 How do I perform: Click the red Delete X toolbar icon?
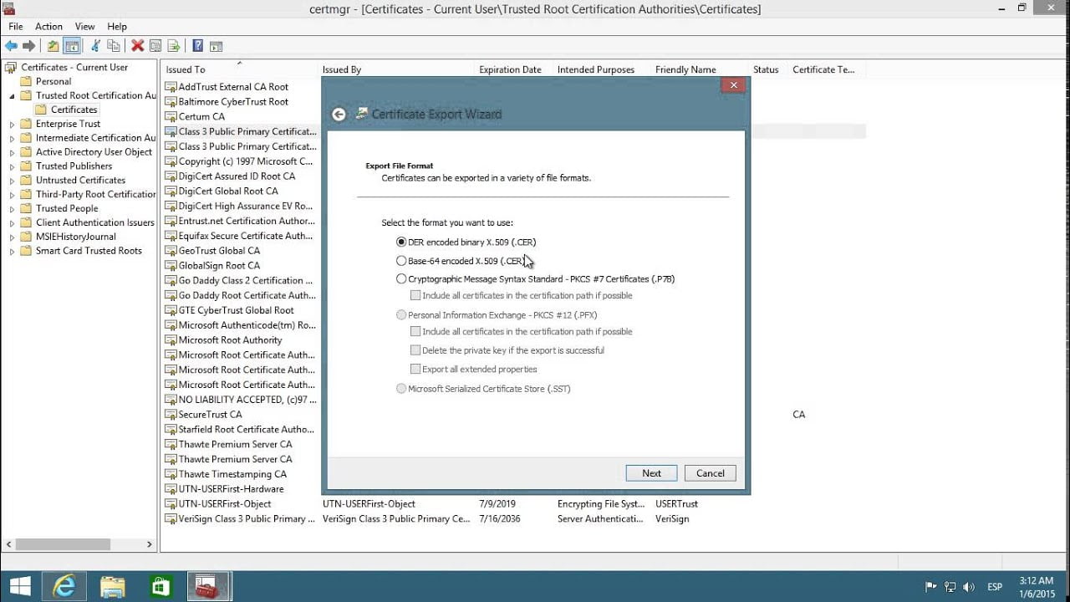(x=136, y=45)
